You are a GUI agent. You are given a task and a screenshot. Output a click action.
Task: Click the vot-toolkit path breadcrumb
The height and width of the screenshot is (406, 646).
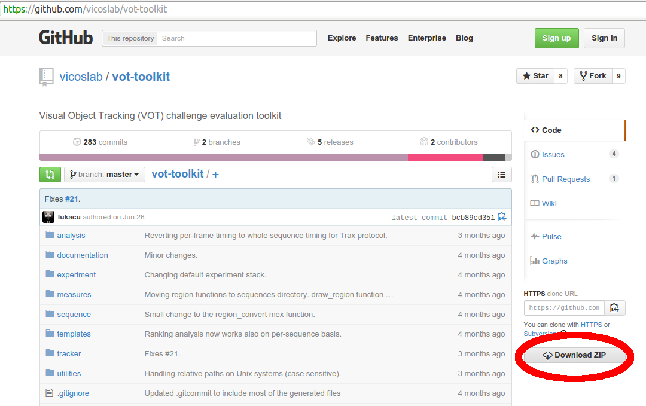[x=178, y=174]
